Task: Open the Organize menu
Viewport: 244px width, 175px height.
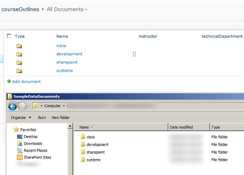Action: 18,118
